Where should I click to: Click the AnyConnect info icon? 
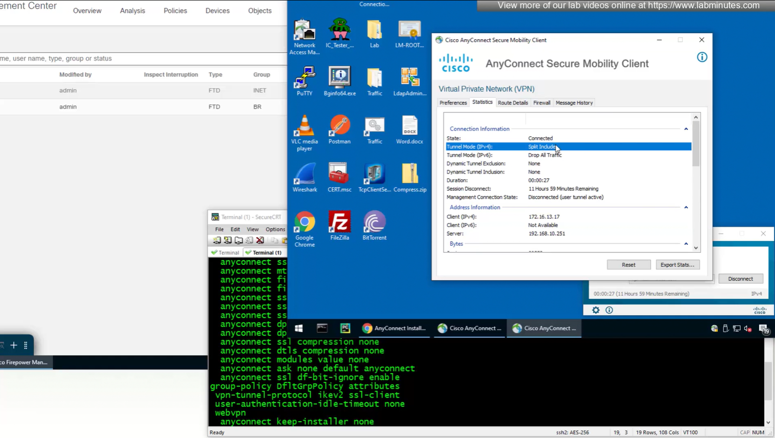(702, 57)
